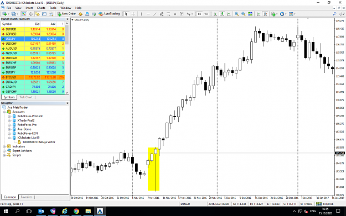The width and height of the screenshot is (346, 216).
Task: Toggle the Terminal panel icon
Action: point(44,14)
